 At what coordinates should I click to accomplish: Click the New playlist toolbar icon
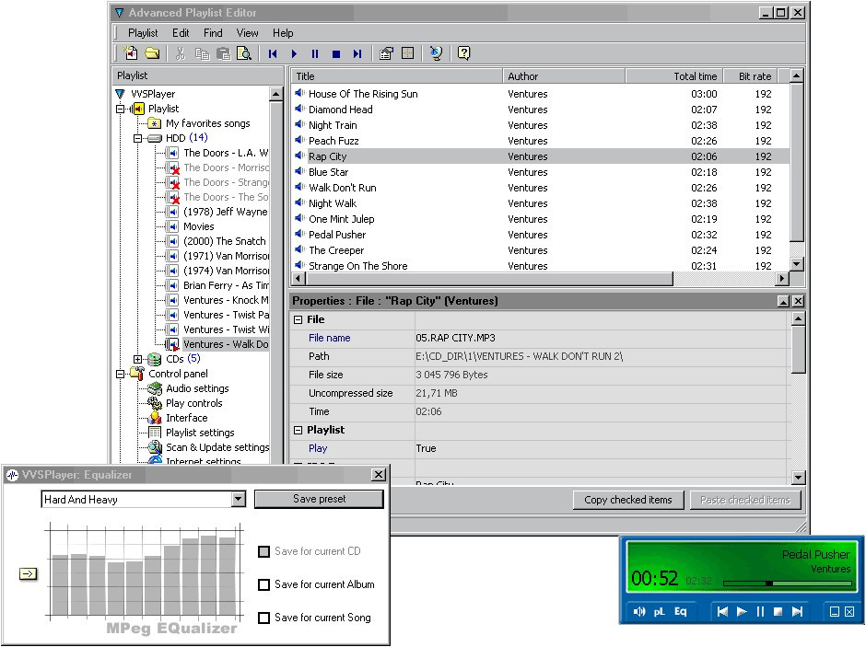click(131, 53)
